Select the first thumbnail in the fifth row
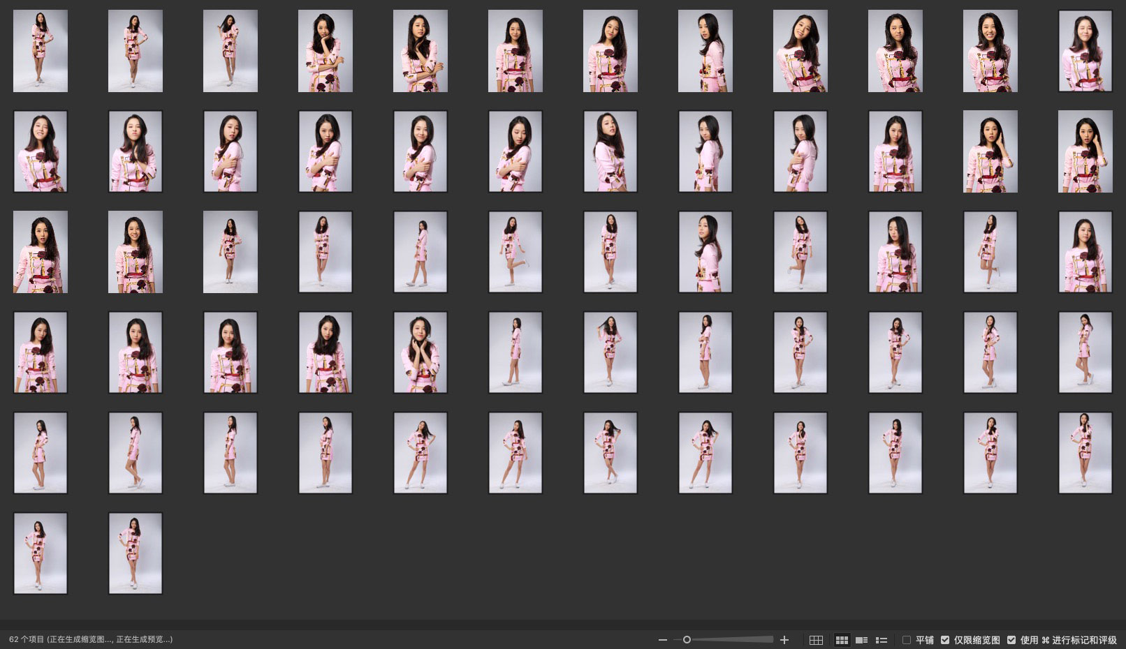 click(x=41, y=453)
